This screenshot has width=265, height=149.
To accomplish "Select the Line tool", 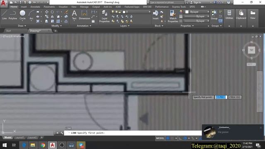I will coord(5,15).
